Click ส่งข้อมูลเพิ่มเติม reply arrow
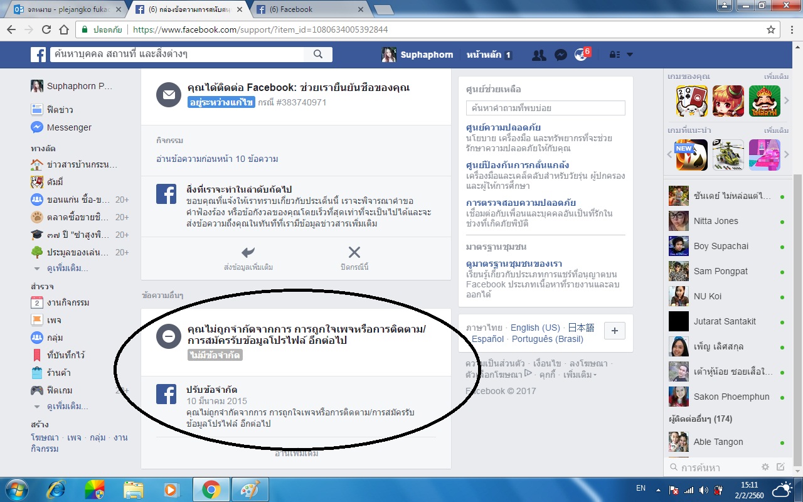This screenshot has width=803, height=502. click(x=248, y=258)
